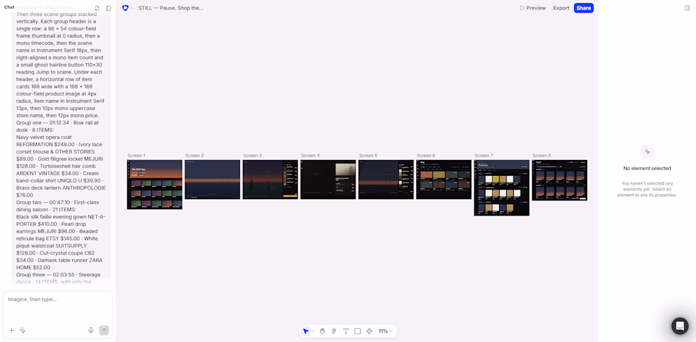Select the Screen 1 thumbnail
The height and width of the screenshot is (342, 696).
pos(154,185)
